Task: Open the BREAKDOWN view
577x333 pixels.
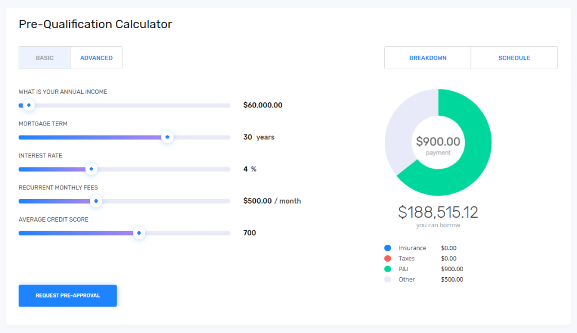Action: click(427, 57)
